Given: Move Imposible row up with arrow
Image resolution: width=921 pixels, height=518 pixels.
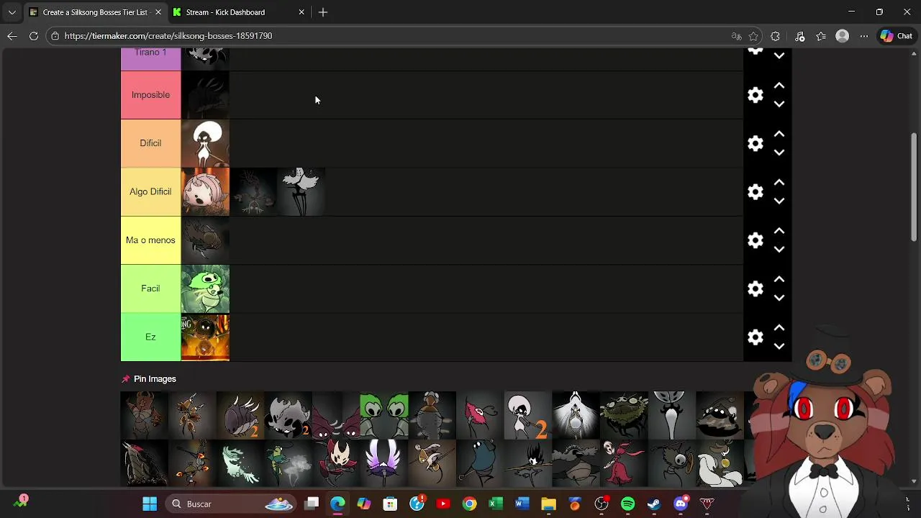Looking at the screenshot, I should (x=779, y=86).
